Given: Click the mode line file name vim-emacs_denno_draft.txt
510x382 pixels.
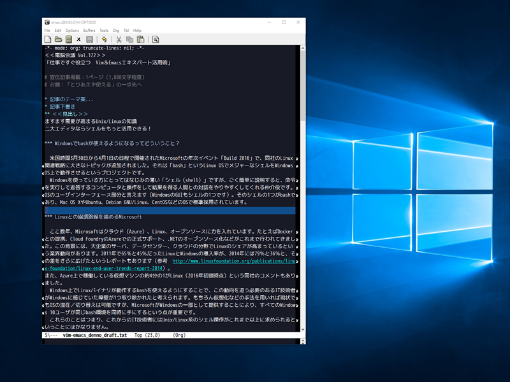Looking at the screenshot, I should (x=94, y=336).
